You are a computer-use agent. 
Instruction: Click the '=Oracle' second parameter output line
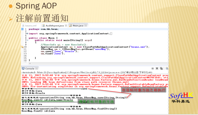point(33,93)
